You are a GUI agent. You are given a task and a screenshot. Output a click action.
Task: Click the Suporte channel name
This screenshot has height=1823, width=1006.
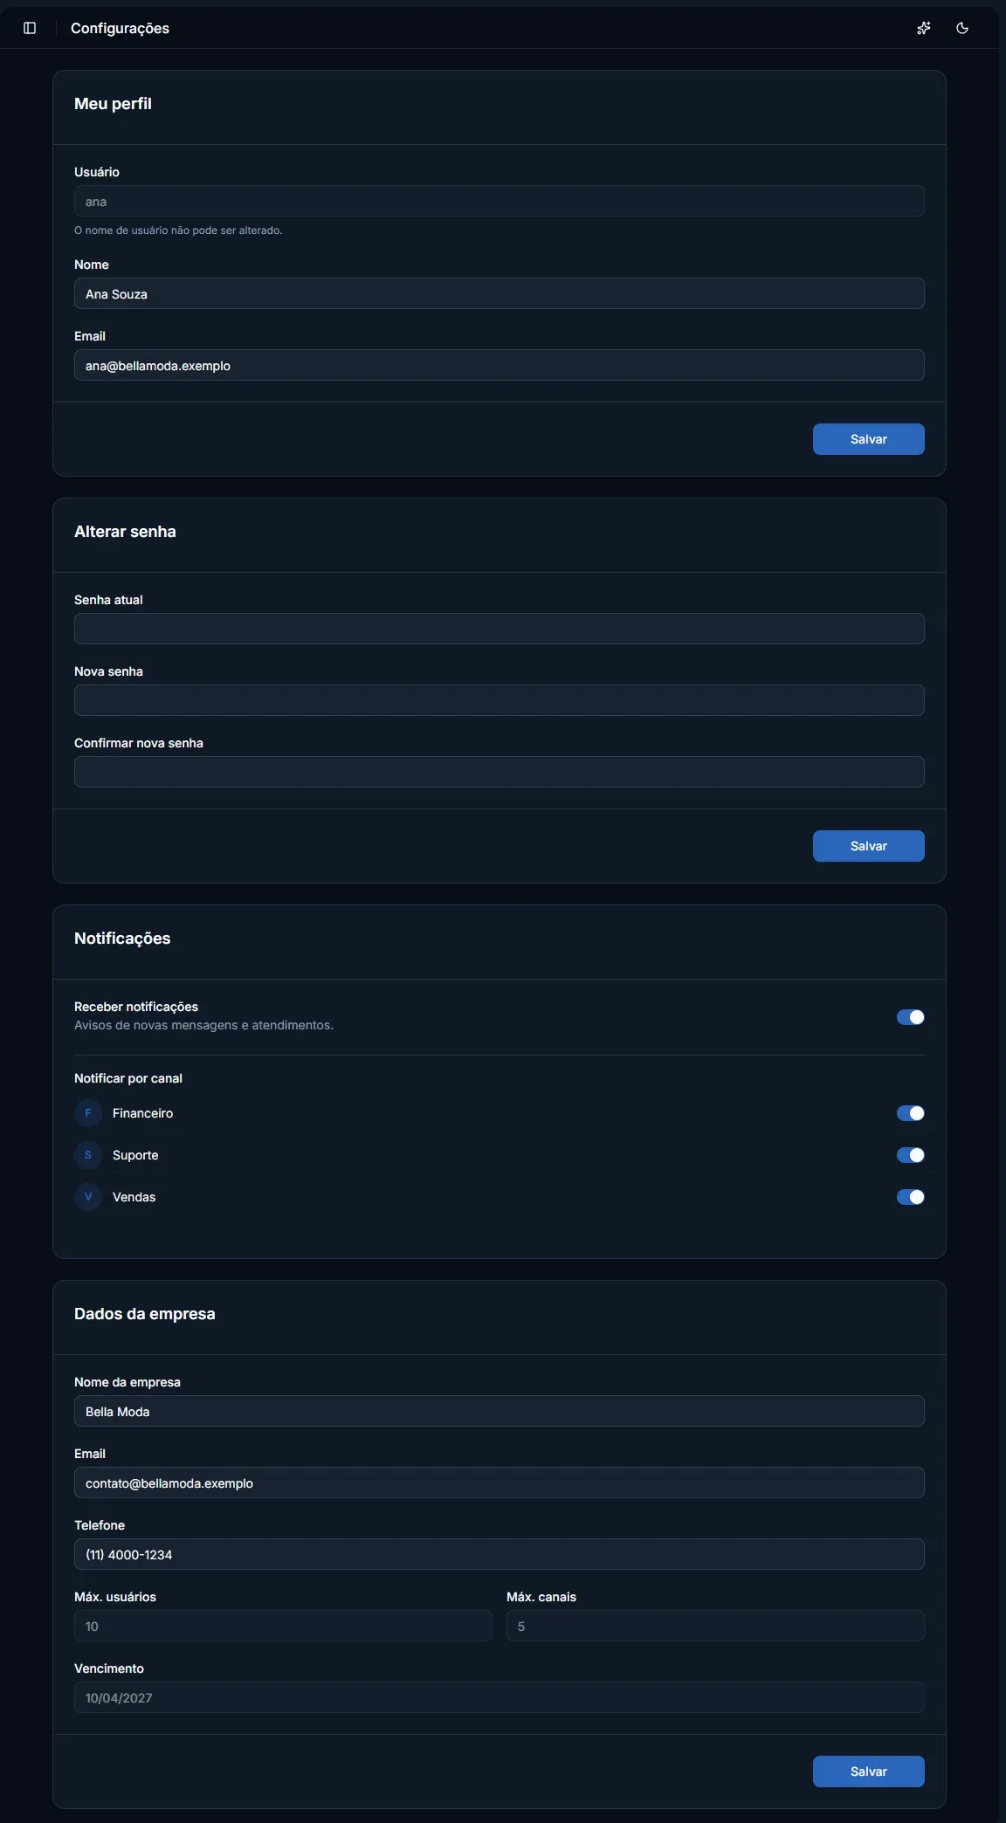pos(135,1155)
